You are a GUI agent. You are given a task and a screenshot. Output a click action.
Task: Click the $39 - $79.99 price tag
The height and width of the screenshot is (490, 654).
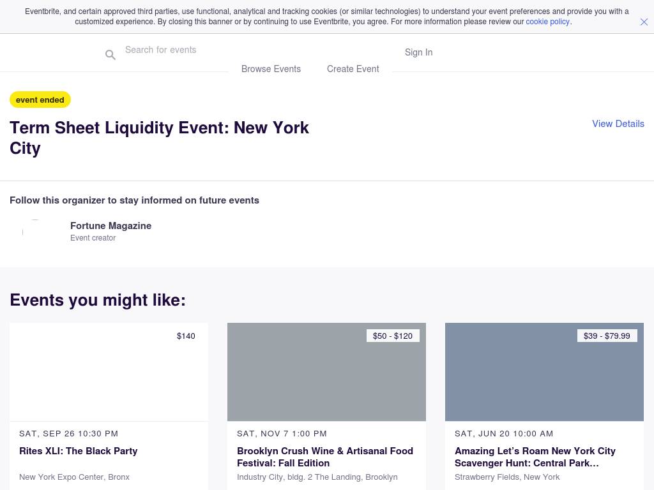(606, 336)
